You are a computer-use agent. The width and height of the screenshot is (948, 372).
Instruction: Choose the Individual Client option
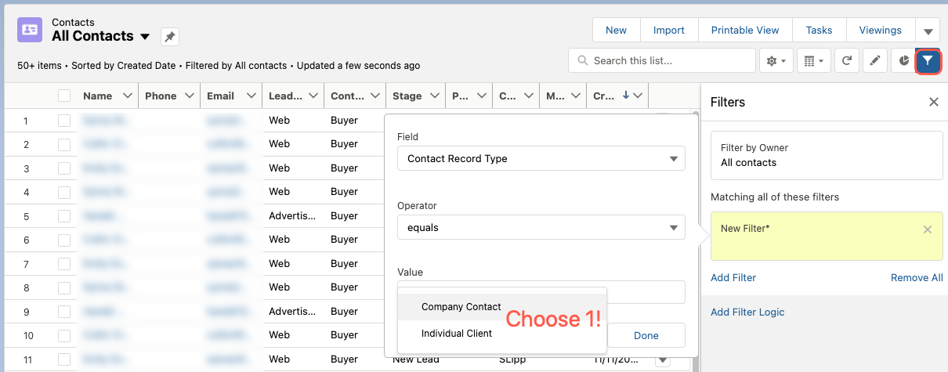[457, 334]
